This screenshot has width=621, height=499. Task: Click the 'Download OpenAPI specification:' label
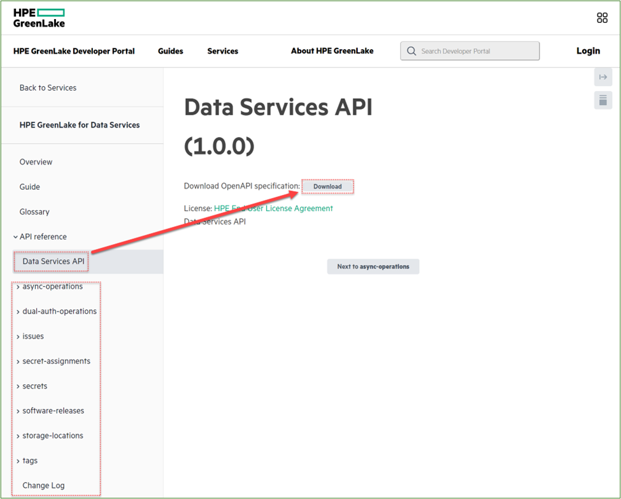241,186
